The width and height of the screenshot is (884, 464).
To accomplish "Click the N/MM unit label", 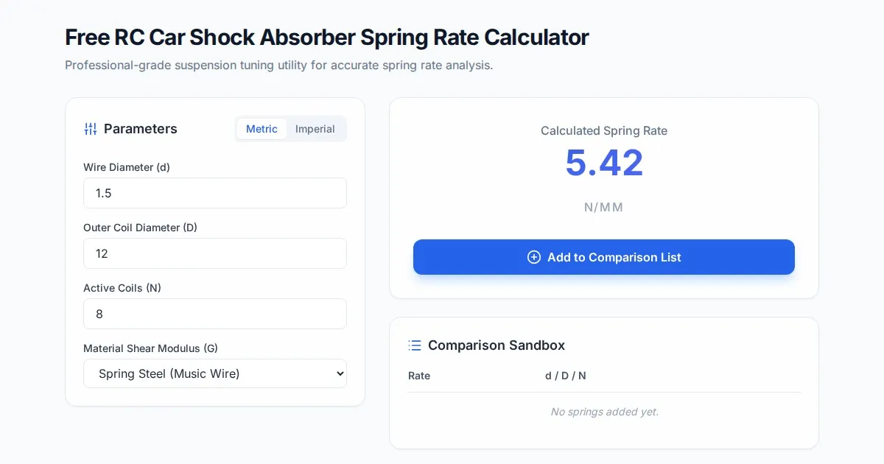I will 603,207.
